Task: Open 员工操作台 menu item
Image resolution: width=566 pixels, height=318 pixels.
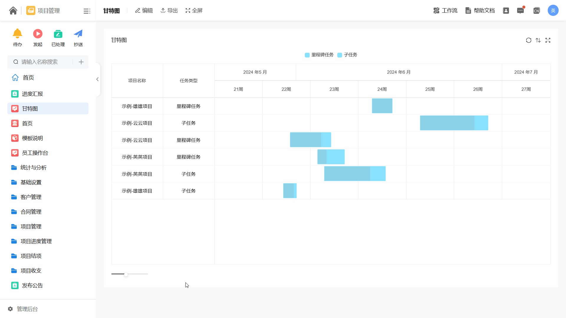Action: pos(35,153)
